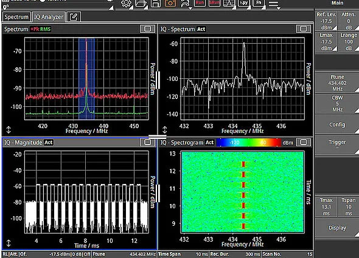
Task: Click the Ftune 434.402 MHz status field
Action: click(124, 254)
